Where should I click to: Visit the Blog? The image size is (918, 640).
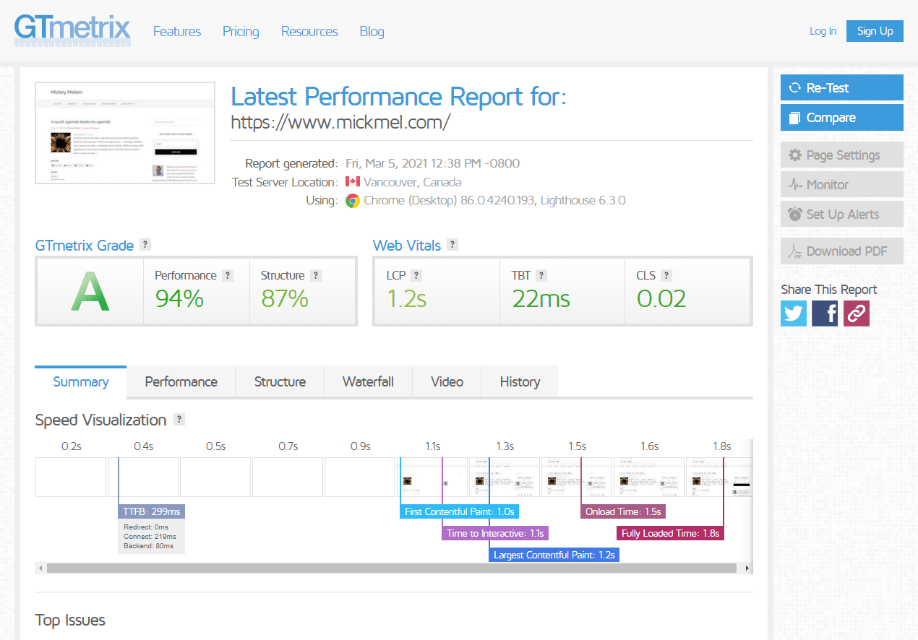click(x=372, y=31)
